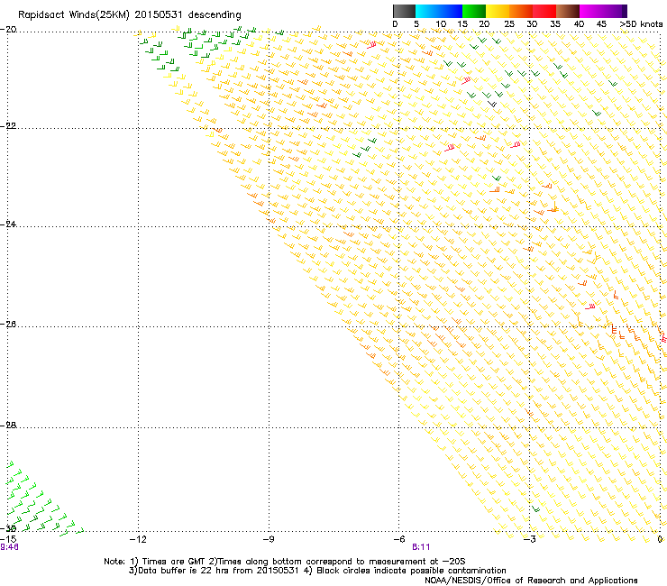Click the brown 35-40 knots legend swatch
Image resolution: width=667 pixels, height=586 pixels.
(568, 11)
